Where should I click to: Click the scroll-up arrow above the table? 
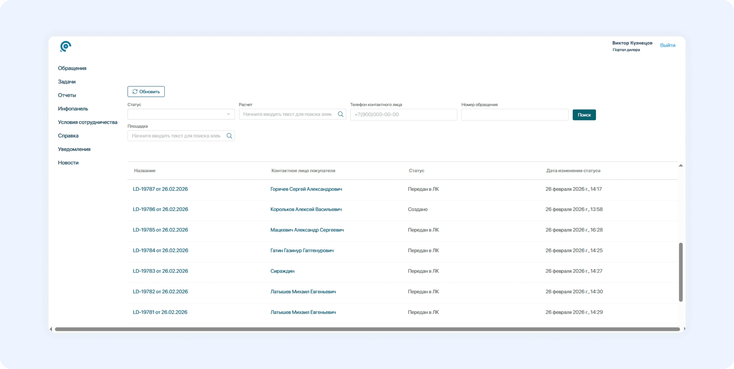tap(680, 165)
